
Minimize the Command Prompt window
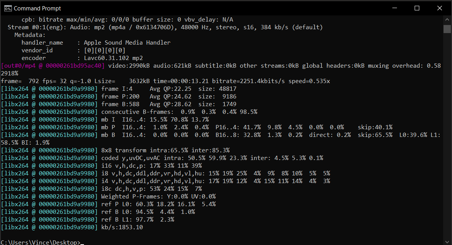(x=395, y=8)
